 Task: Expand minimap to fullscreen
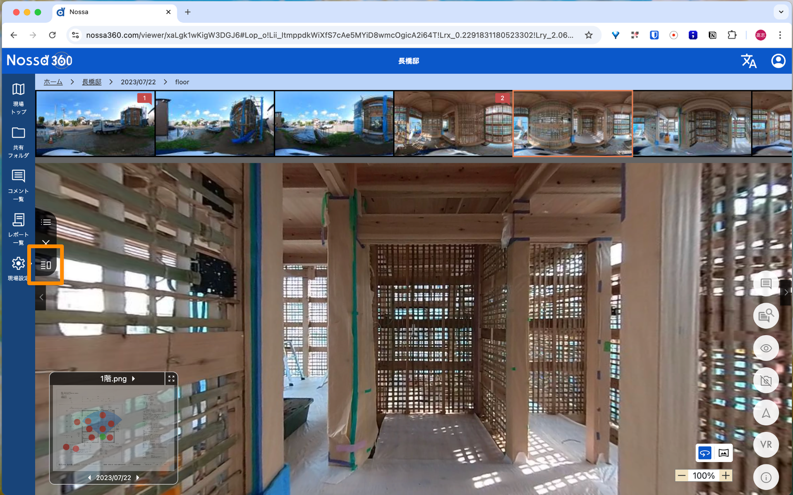point(171,378)
